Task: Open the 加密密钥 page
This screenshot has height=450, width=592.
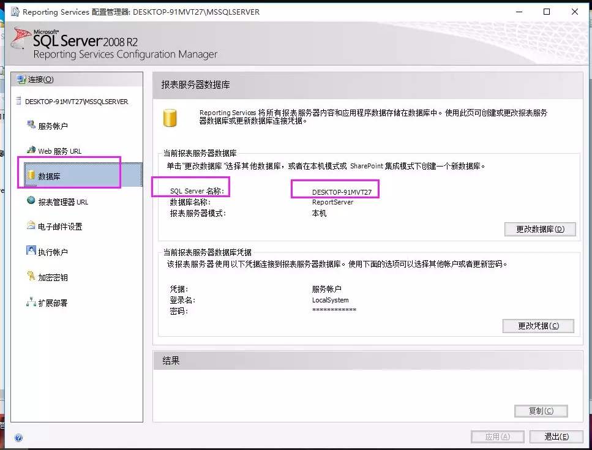Action: [53, 277]
